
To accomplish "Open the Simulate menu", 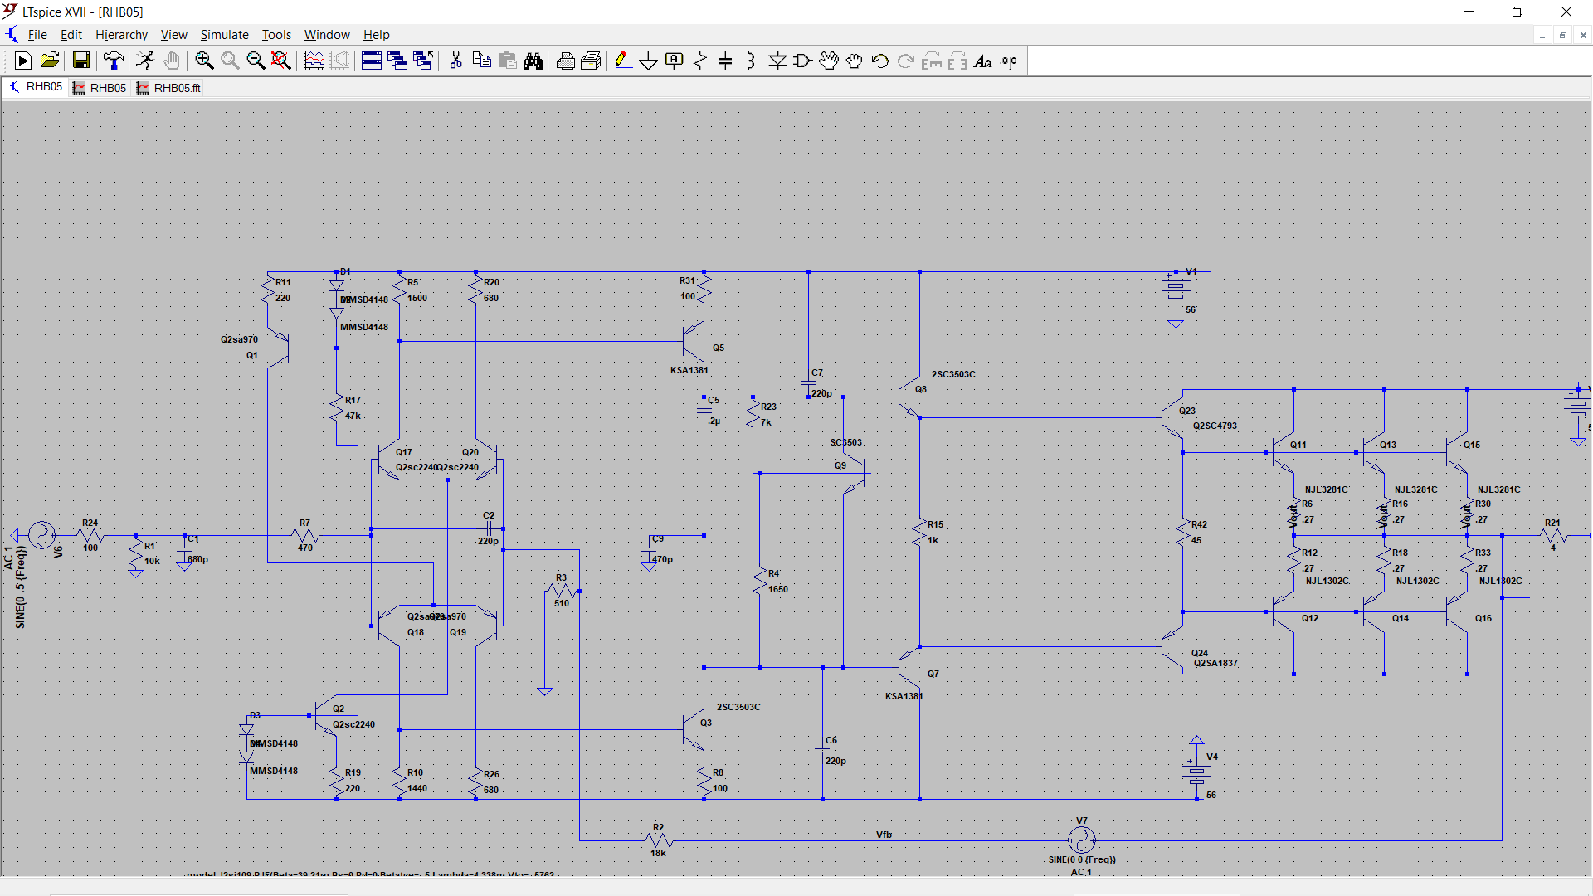I will 224,35.
